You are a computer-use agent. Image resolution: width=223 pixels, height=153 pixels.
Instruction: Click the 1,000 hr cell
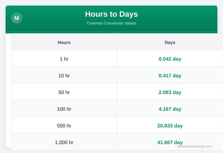pyautogui.click(x=64, y=142)
